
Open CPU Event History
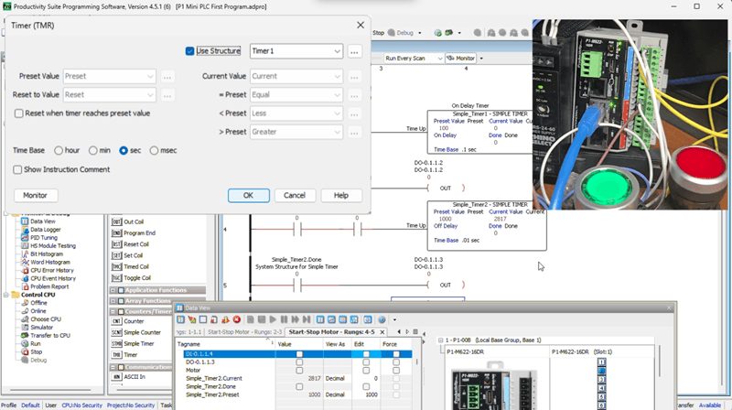[53, 278]
